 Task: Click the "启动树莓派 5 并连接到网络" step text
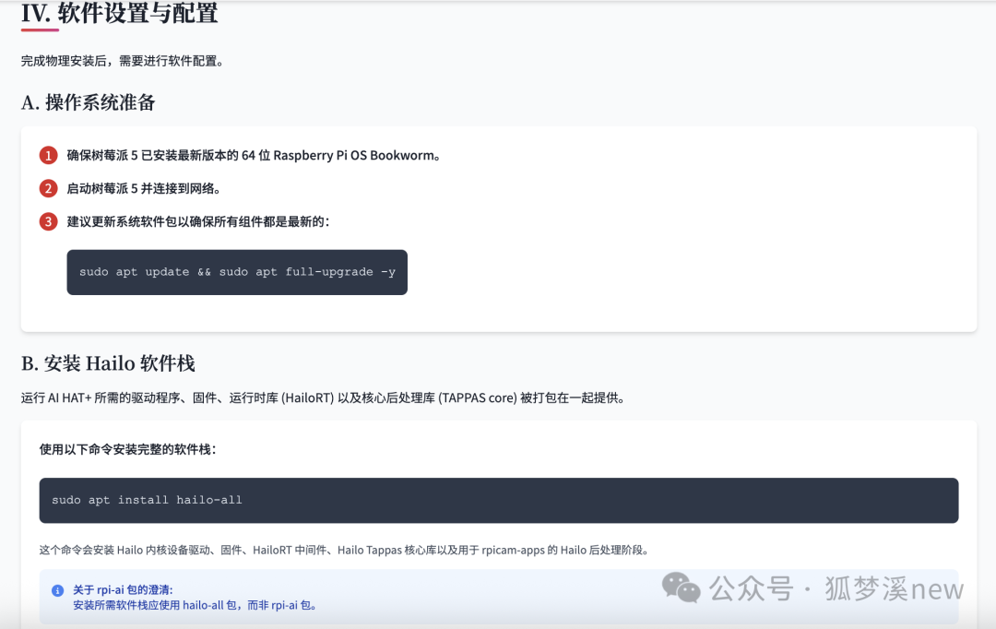pos(144,188)
